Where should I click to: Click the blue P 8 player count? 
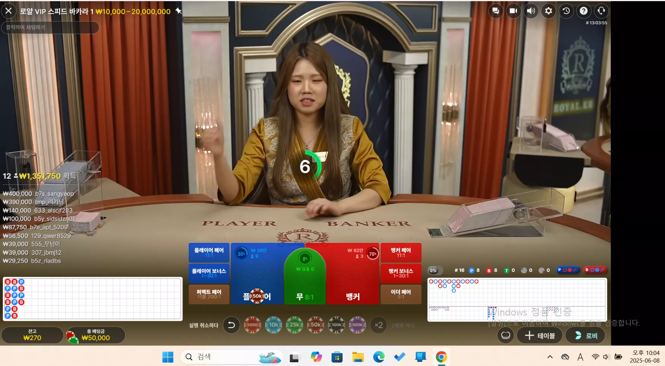[x=475, y=270]
